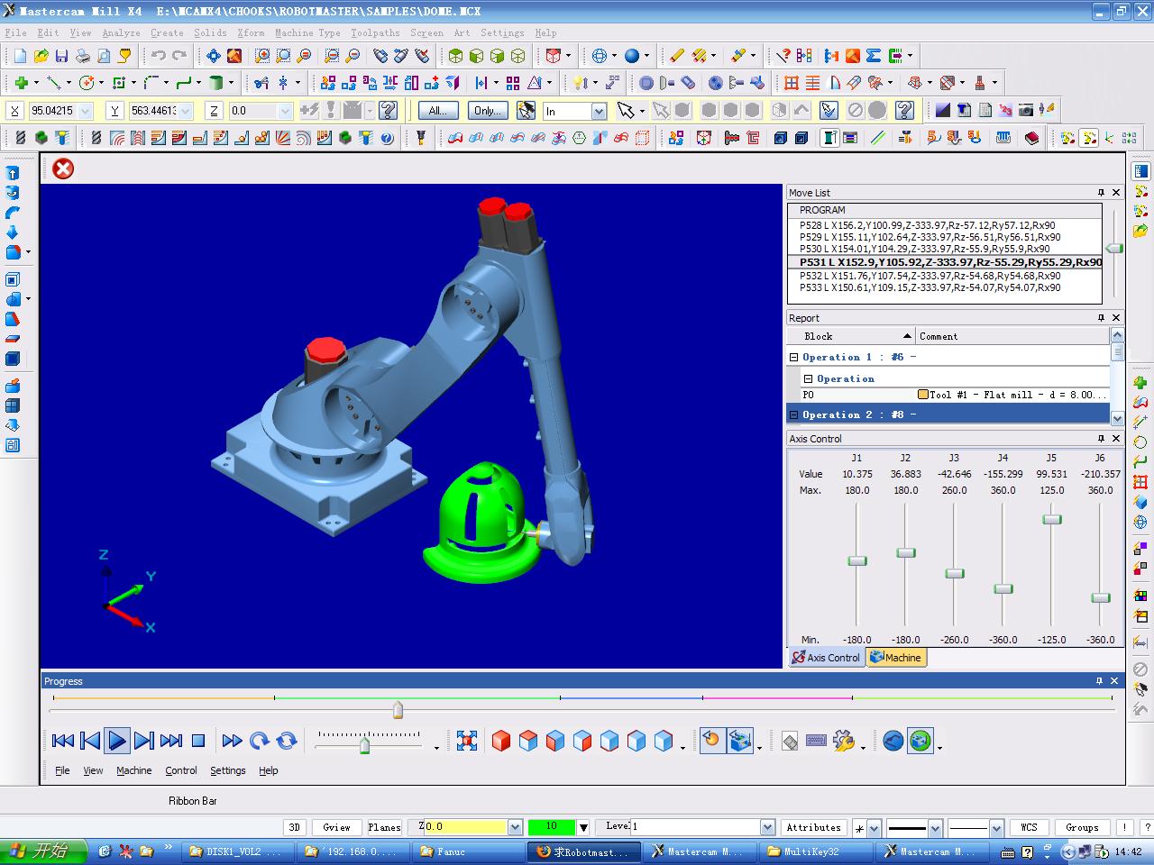Click the Fit to screen icon in Progress bar
The width and height of the screenshot is (1154, 865).
click(x=467, y=741)
